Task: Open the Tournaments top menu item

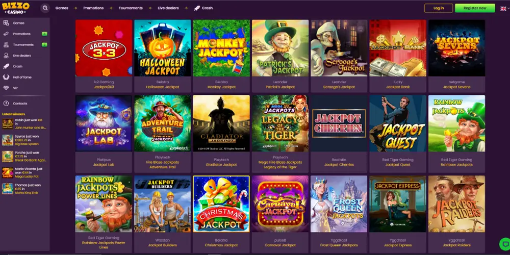Action: tap(131, 8)
